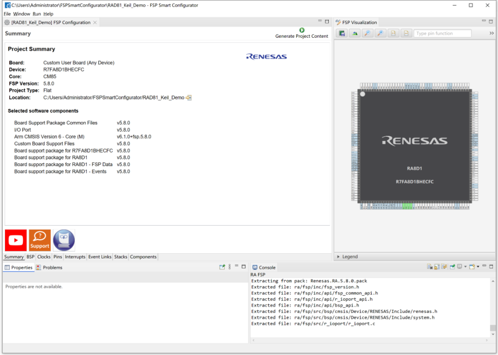Toggle Pin Console icon
The width and height of the screenshot is (498, 355).
point(452,267)
